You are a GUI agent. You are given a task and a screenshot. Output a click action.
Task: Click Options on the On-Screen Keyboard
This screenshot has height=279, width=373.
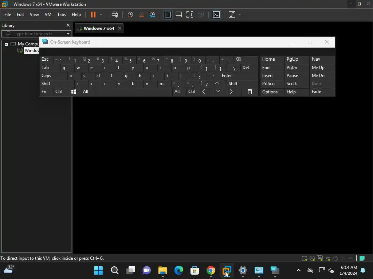[x=272, y=92]
